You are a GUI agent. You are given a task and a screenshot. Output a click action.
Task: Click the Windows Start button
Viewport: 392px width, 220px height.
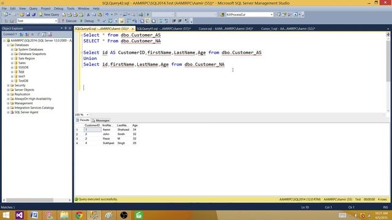[6, 215]
